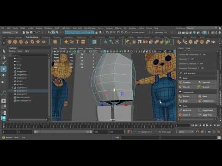Collapse the Mesh section in toolkit

180,78
